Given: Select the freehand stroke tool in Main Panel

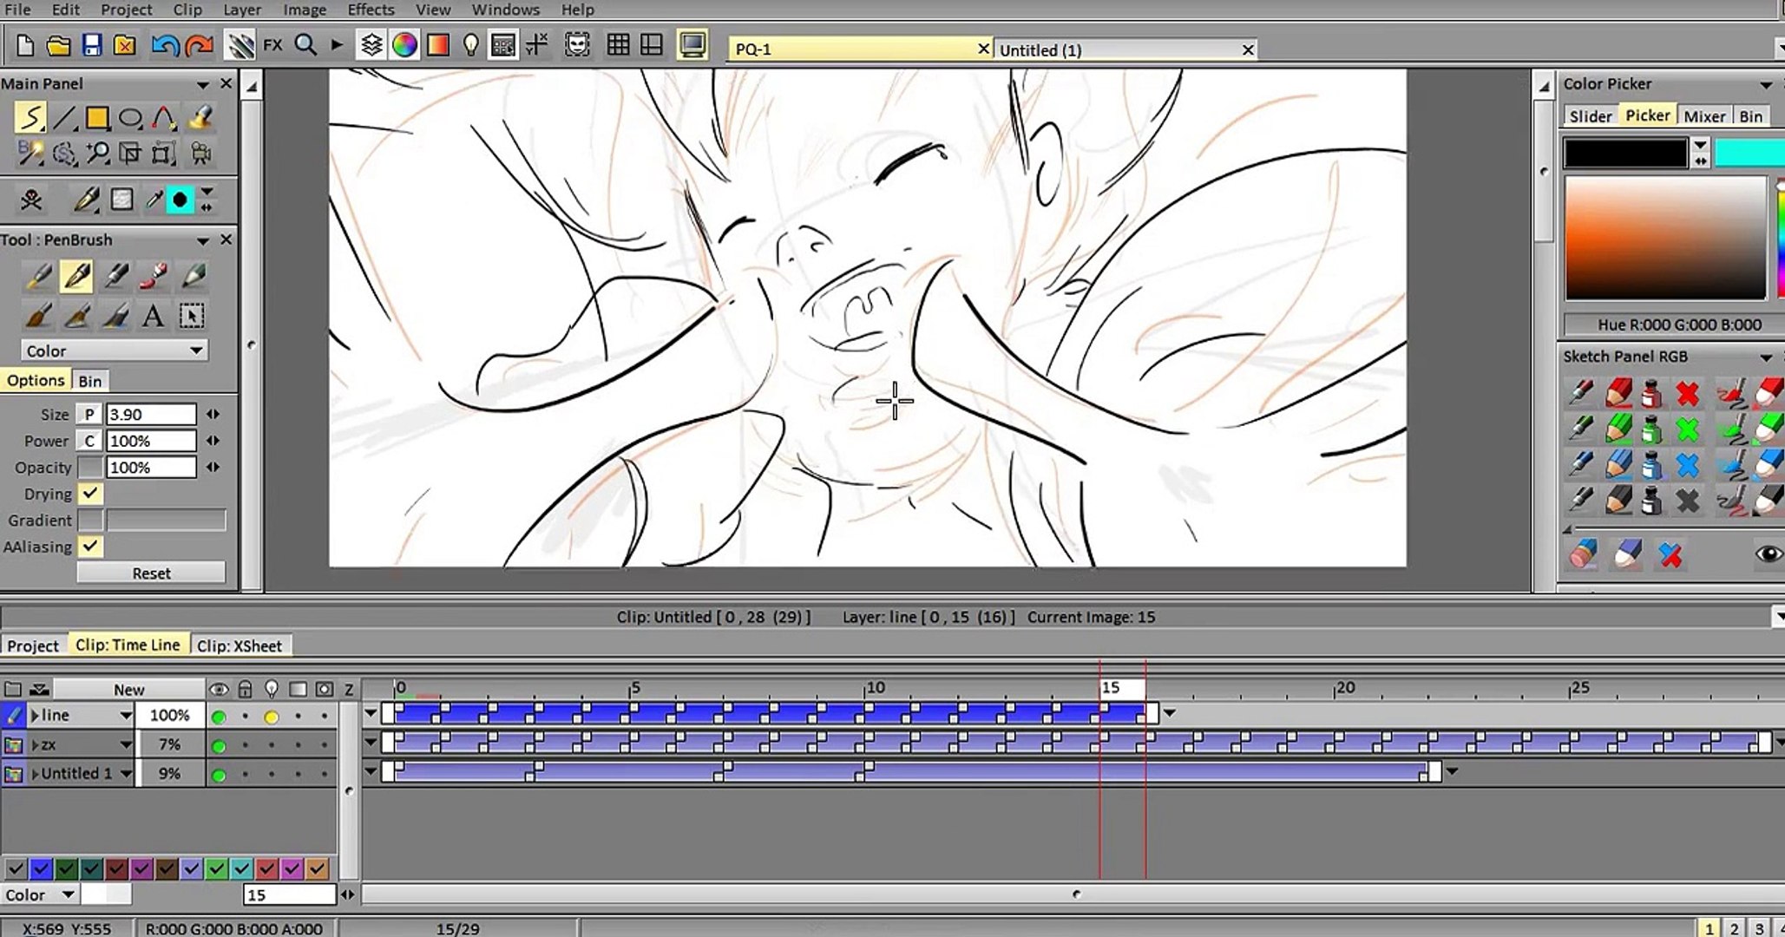Looking at the screenshot, I should click(30, 117).
